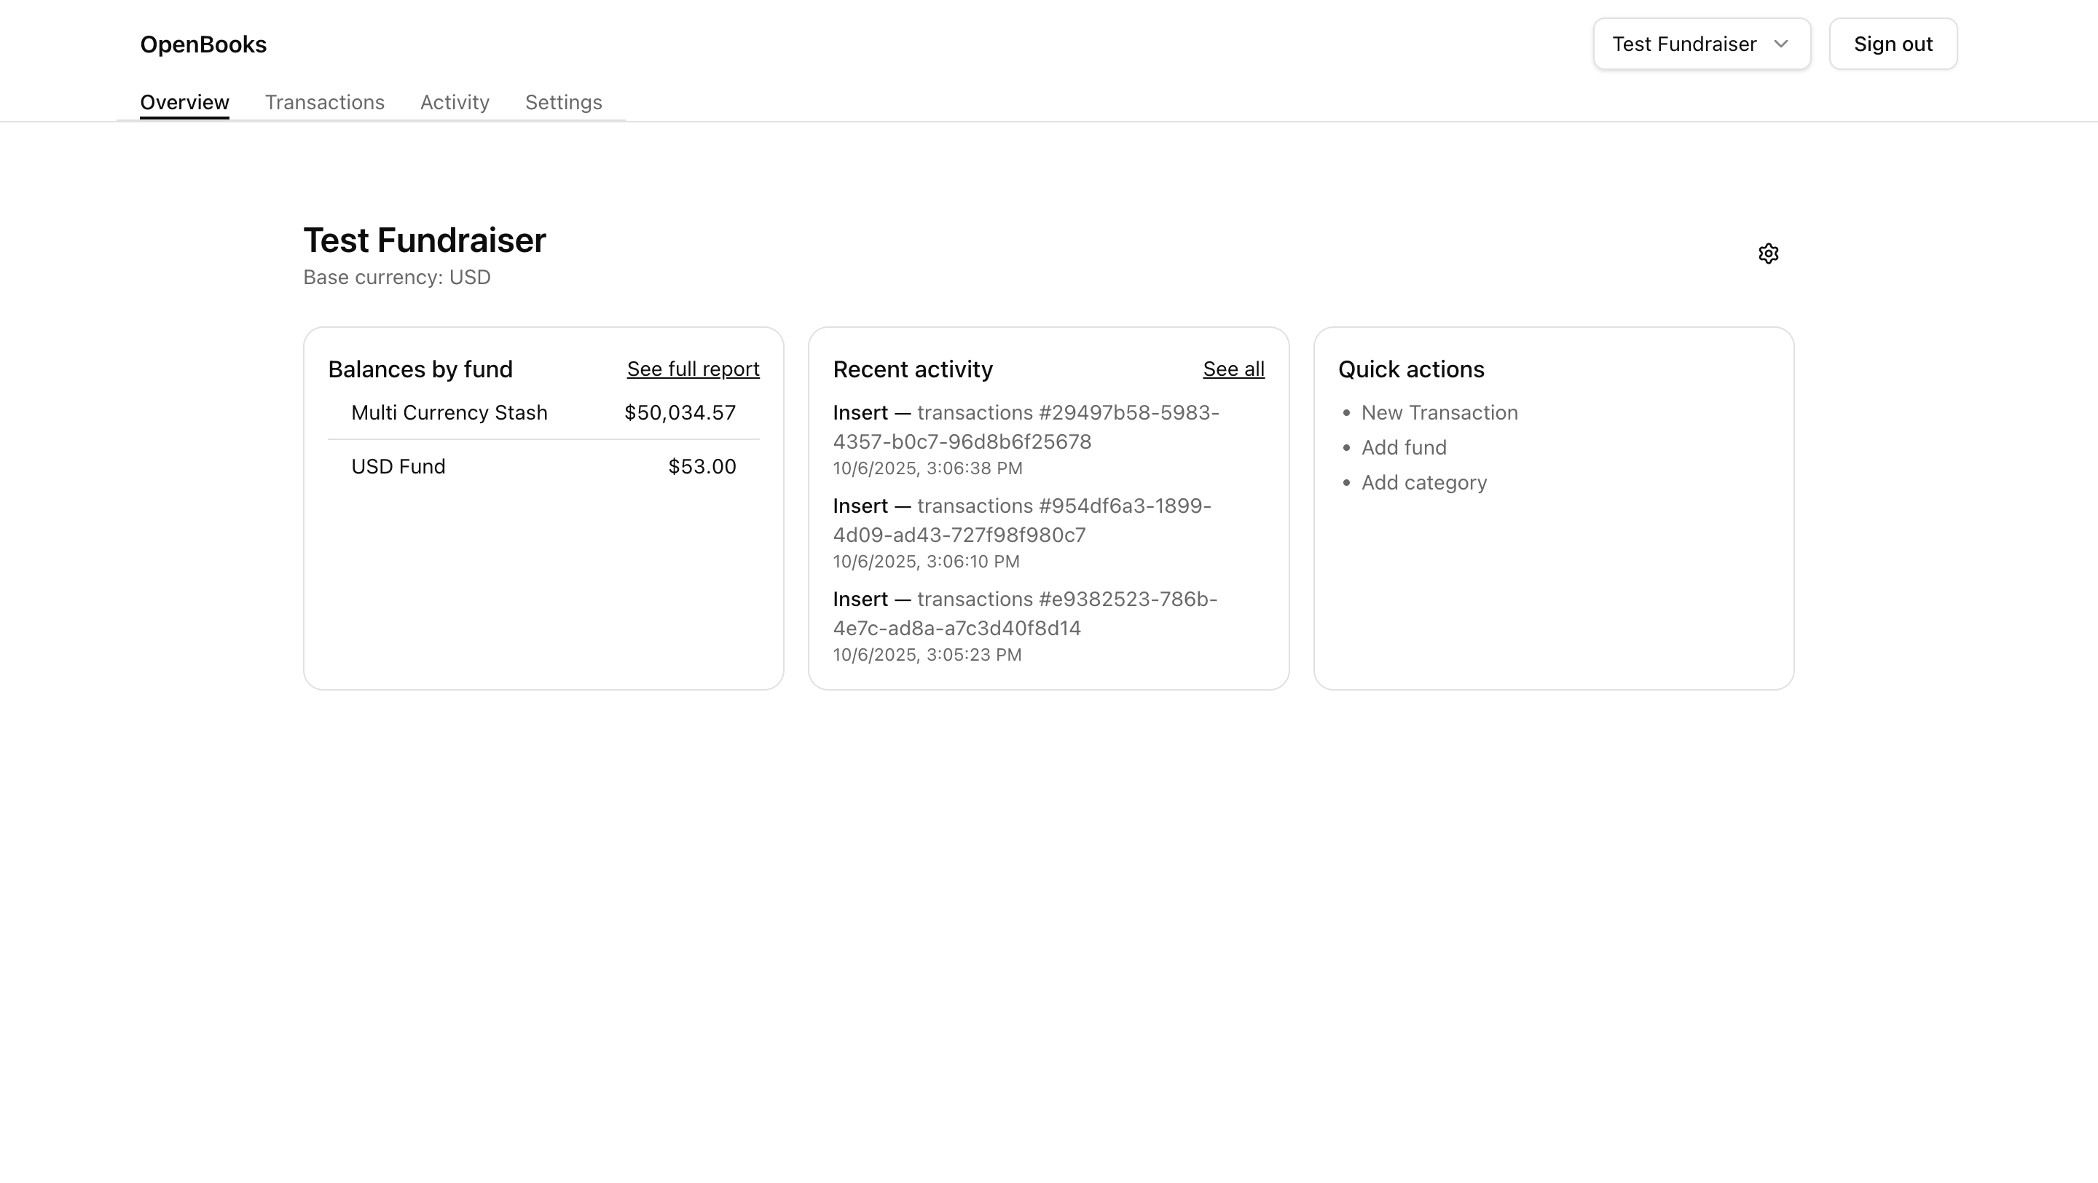Screen dimensions: 2098x1183
Task: Switch to the Transactions tab
Action: [x=324, y=103]
